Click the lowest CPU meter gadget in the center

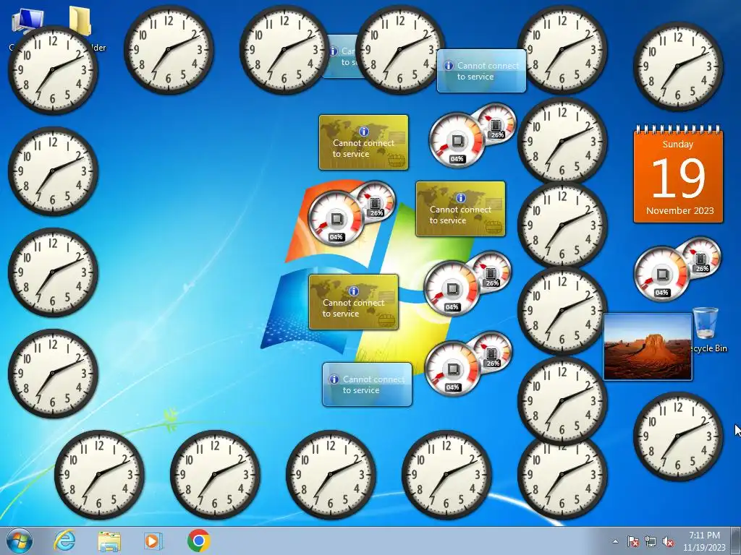(x=468, y=364)
